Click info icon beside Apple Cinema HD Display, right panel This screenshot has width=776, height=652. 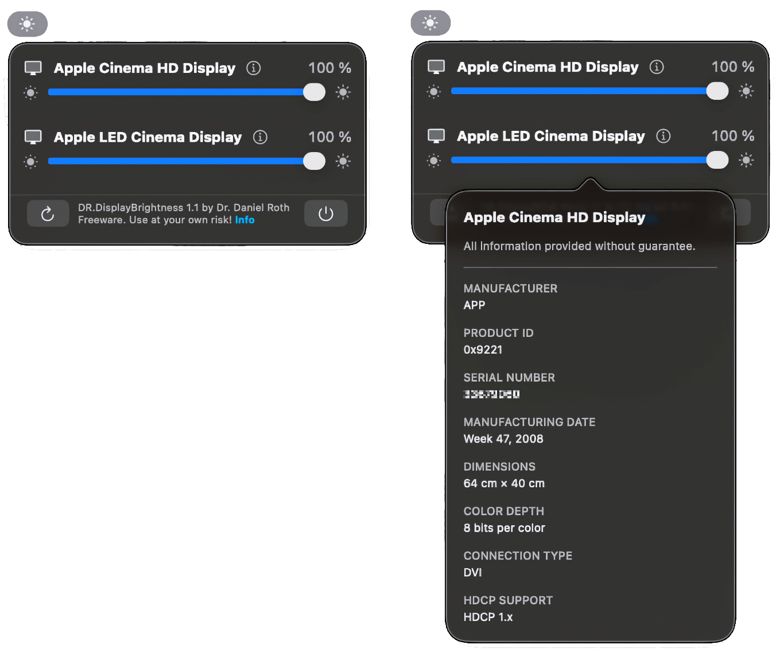[x=657, y=67]
